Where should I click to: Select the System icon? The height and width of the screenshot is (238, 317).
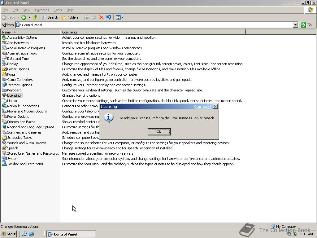pos(4,158)
